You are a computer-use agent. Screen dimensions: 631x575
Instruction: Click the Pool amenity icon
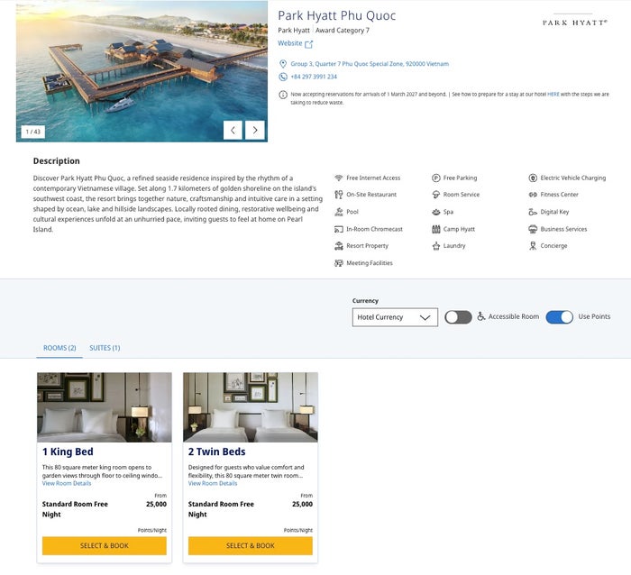click(x=338, y=212)
